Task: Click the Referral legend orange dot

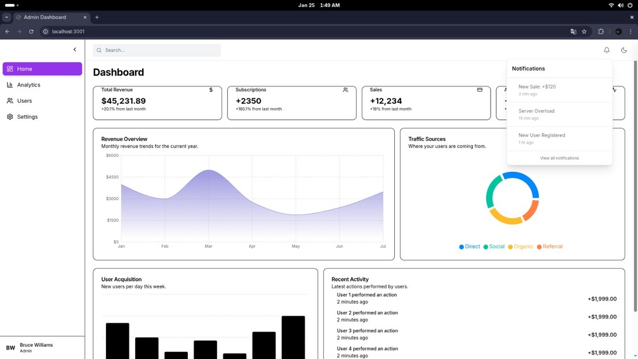Action: [x=539, y=247]
